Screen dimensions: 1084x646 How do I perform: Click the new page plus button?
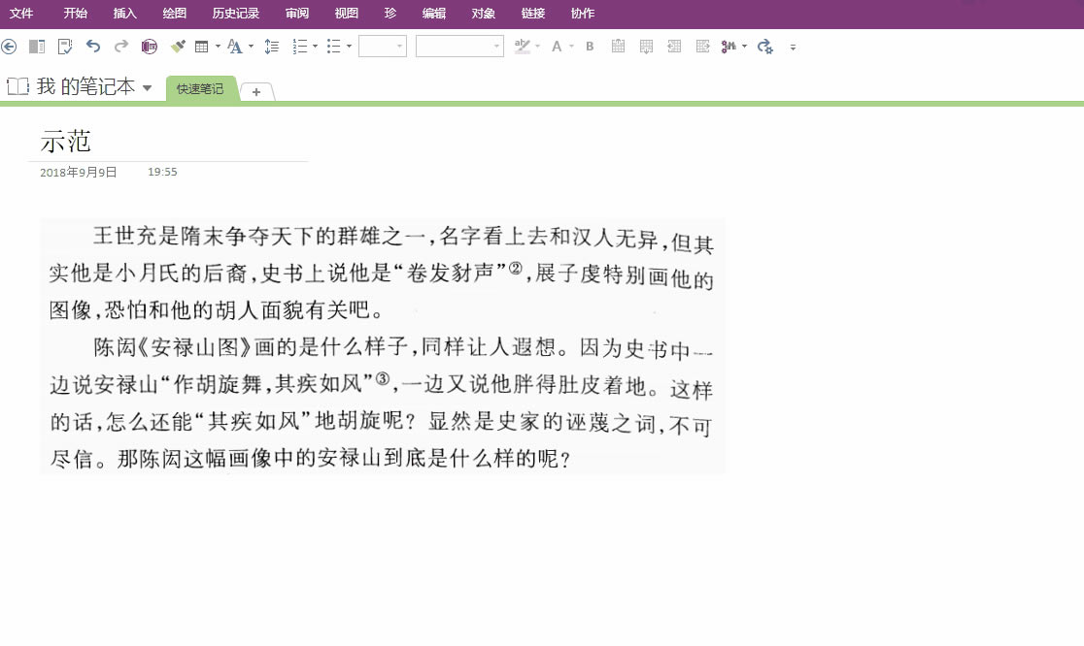tap(254, 92)
